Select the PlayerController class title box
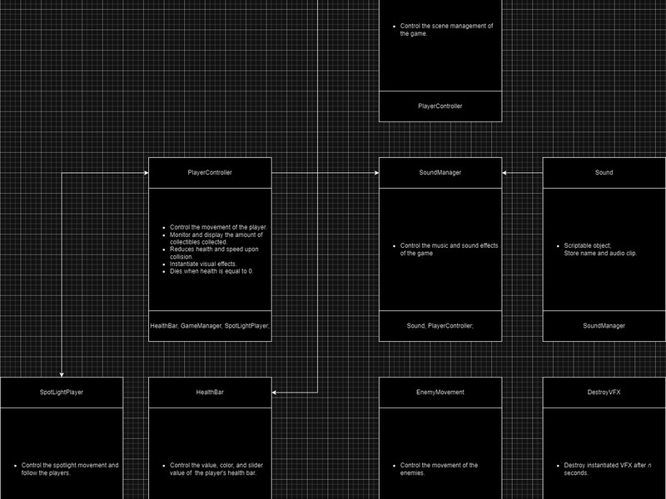The height and width of the screenshot is (499, 666). 210,173
